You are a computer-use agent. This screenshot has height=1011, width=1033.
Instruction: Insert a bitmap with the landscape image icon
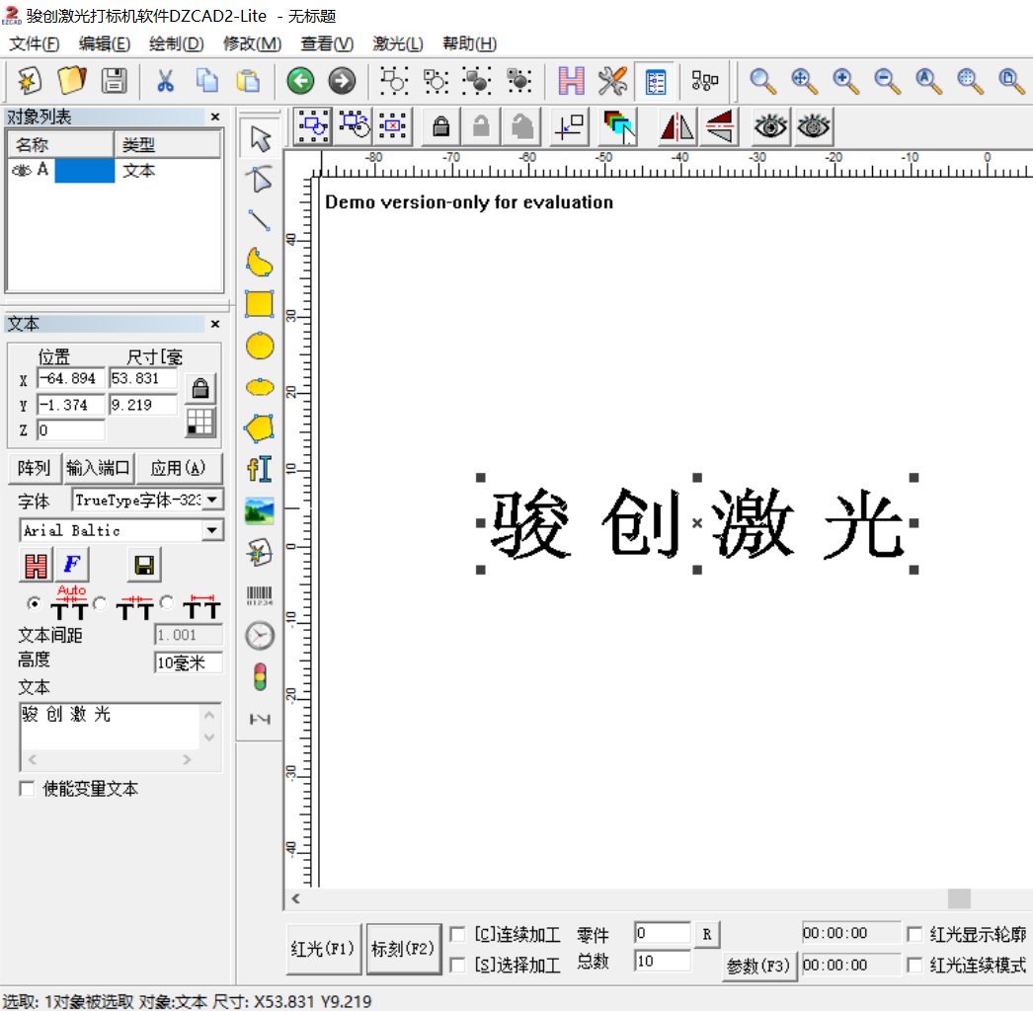[260, 511]
